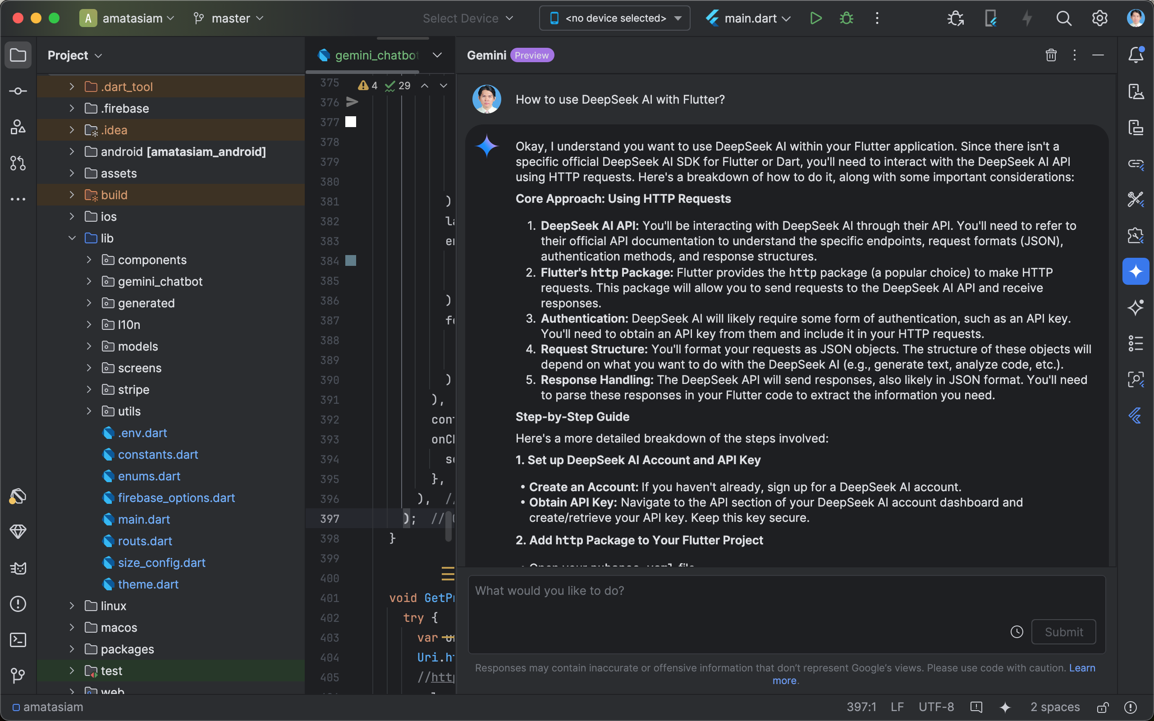
Task: Open the Select Device dropdown
Action: (468, 18)
